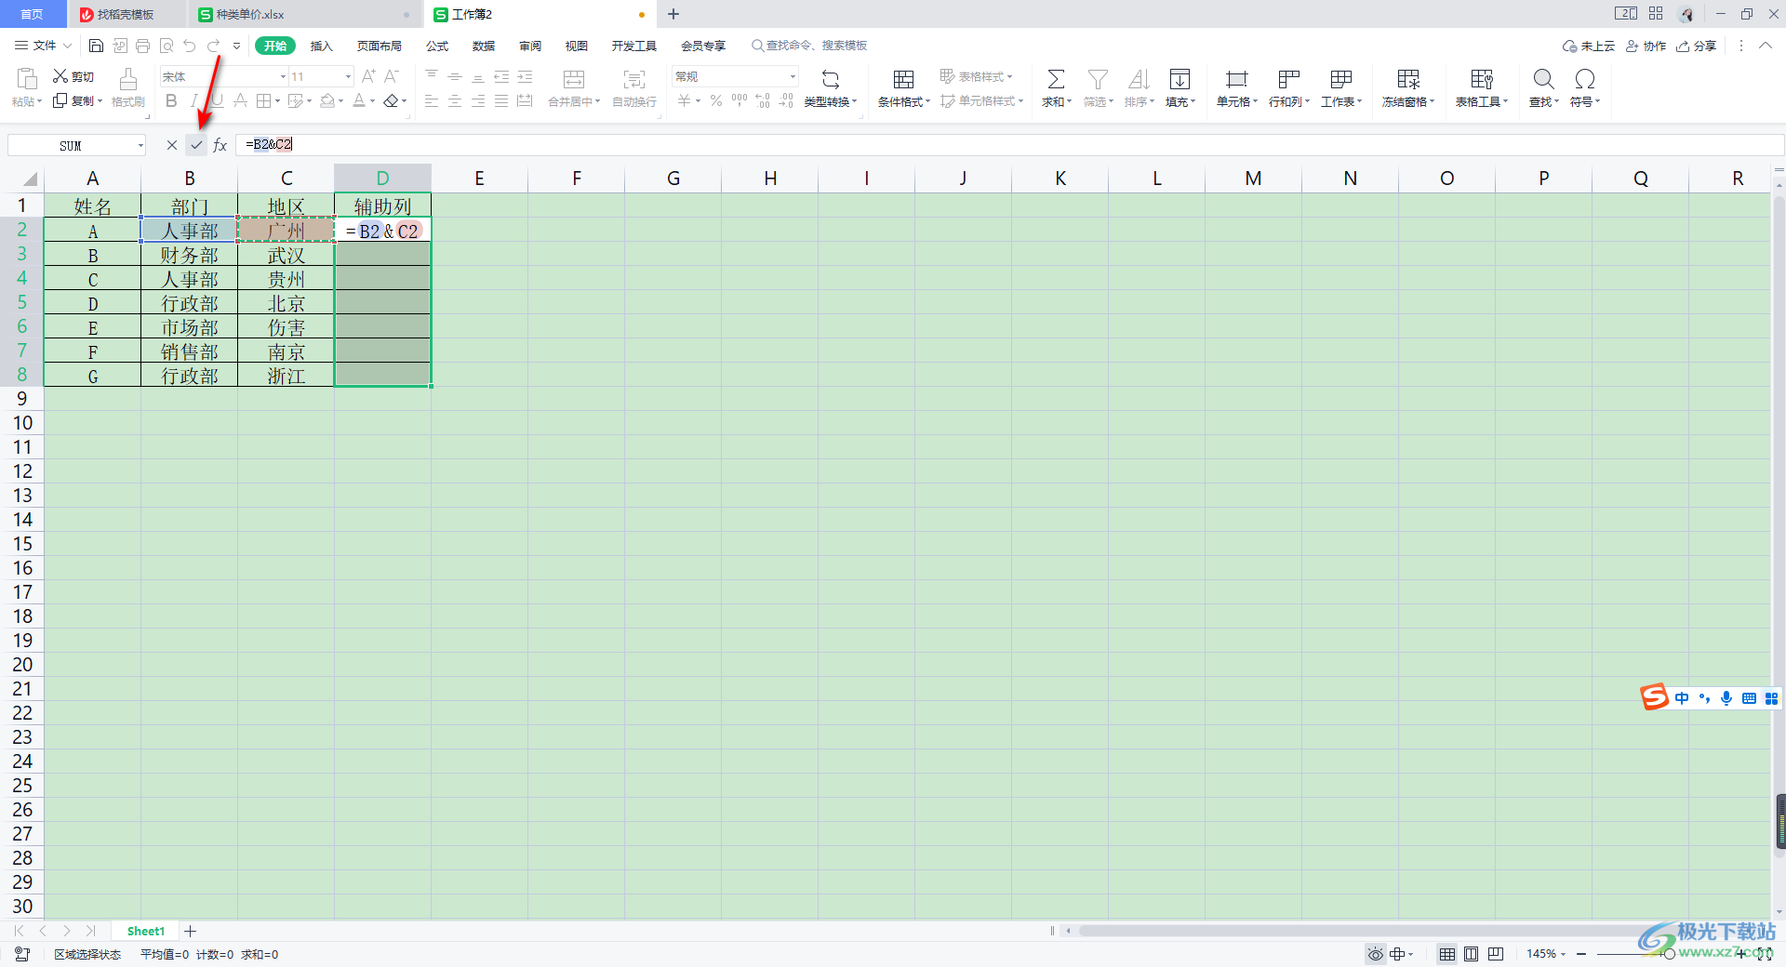Toggle Bold formatting
1786x967 pixels.
(171, 100)
